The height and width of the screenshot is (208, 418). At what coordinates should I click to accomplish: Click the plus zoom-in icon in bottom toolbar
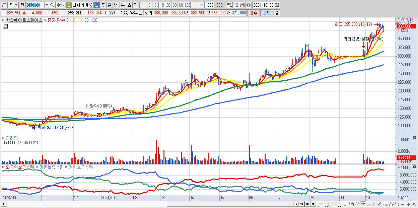point(409,204)
